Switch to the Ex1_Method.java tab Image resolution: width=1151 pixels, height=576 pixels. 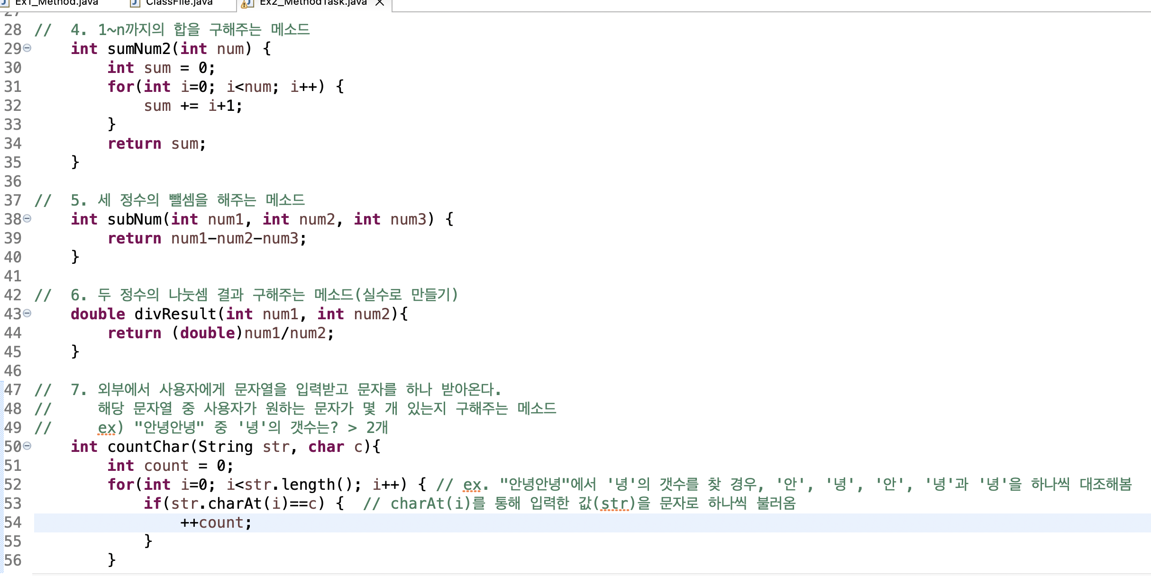tap(57, 3)
